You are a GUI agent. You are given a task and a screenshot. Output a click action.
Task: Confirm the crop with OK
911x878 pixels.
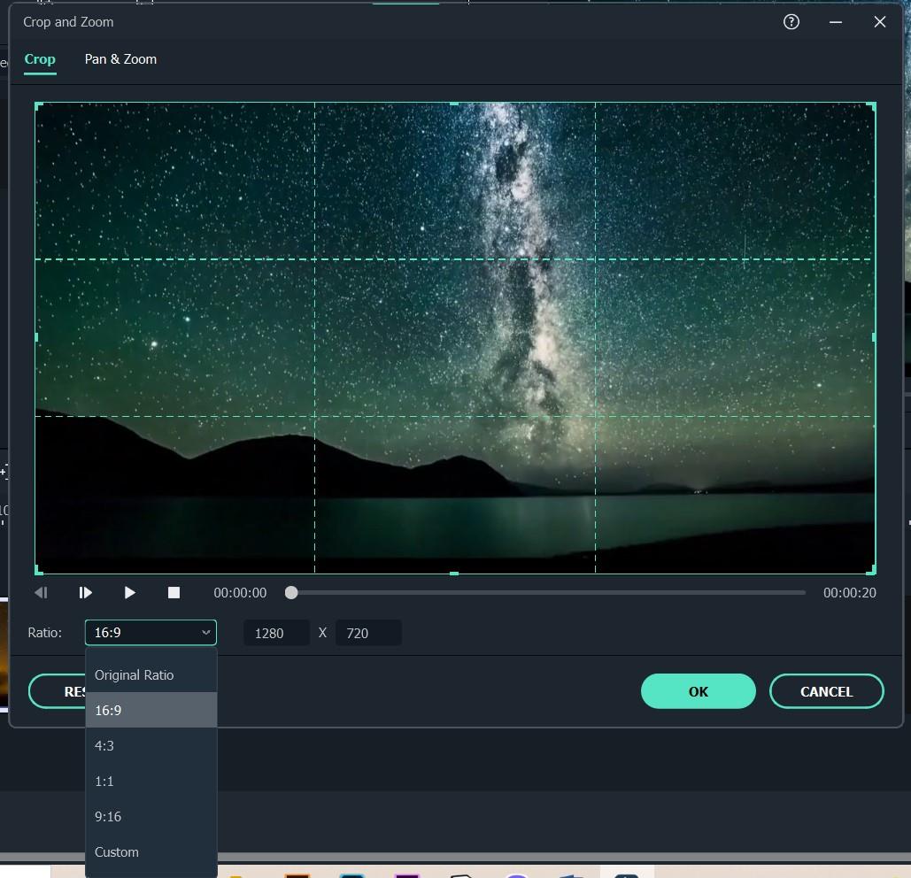coord(698,691)
